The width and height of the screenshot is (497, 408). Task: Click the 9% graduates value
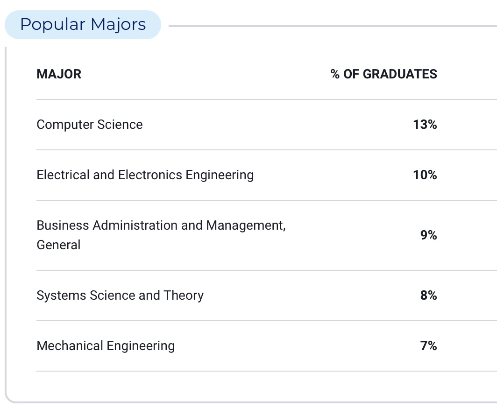click(428, 235)
